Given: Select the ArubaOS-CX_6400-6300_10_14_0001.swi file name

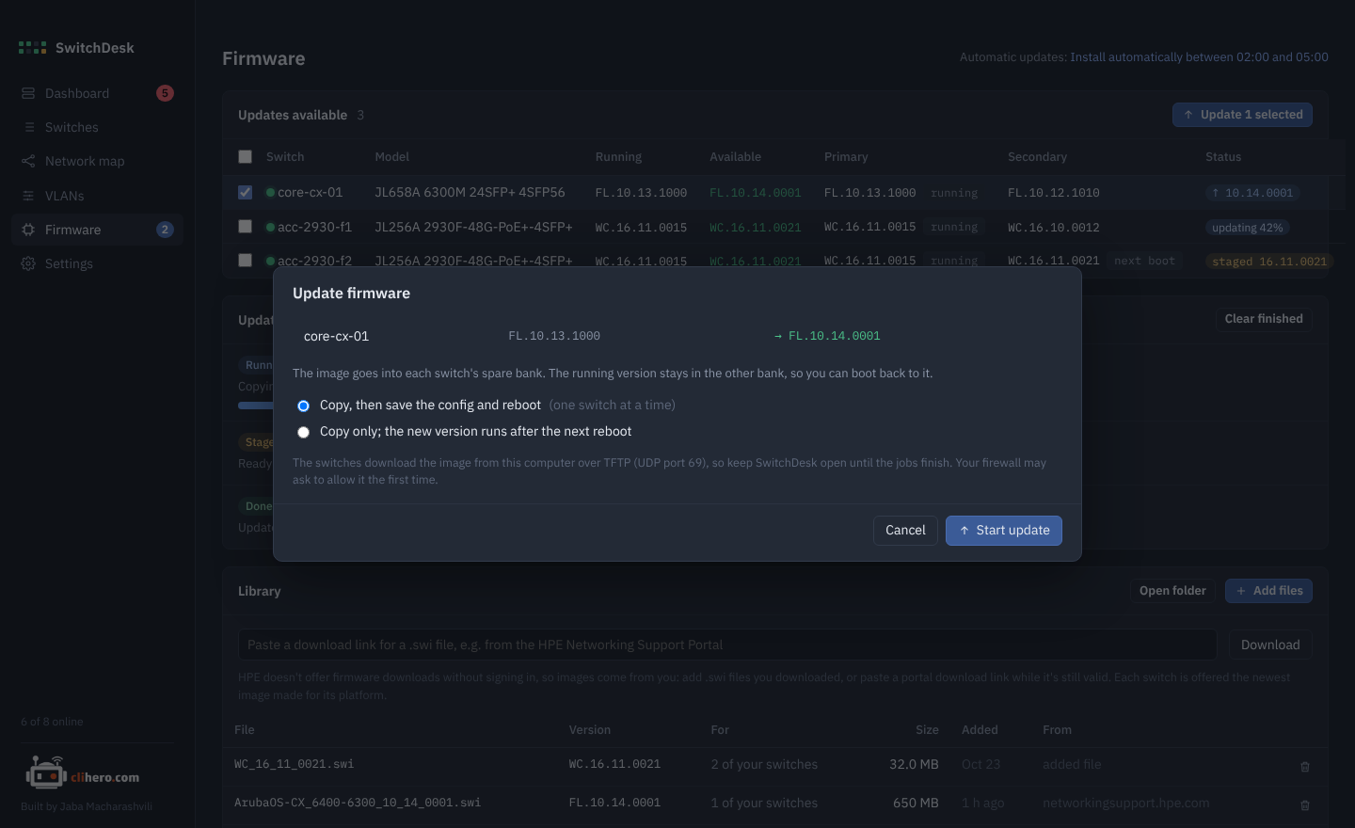Looking at the screenshot, I should click(358, 803).
